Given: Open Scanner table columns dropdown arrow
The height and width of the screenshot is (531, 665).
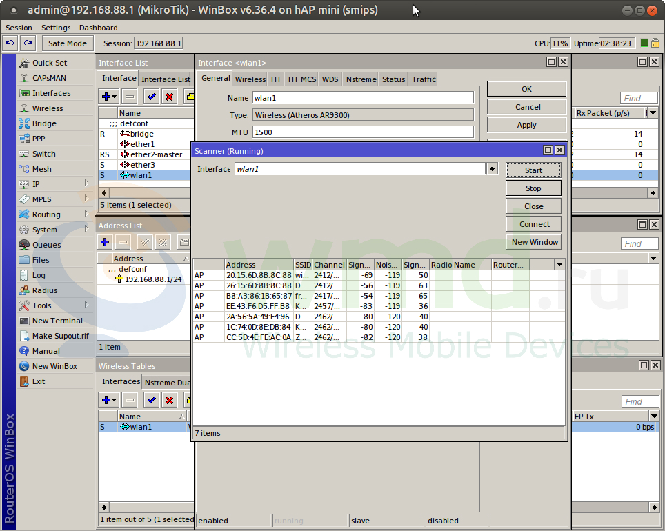Looking at the screenshot, I should pos(560,265).
